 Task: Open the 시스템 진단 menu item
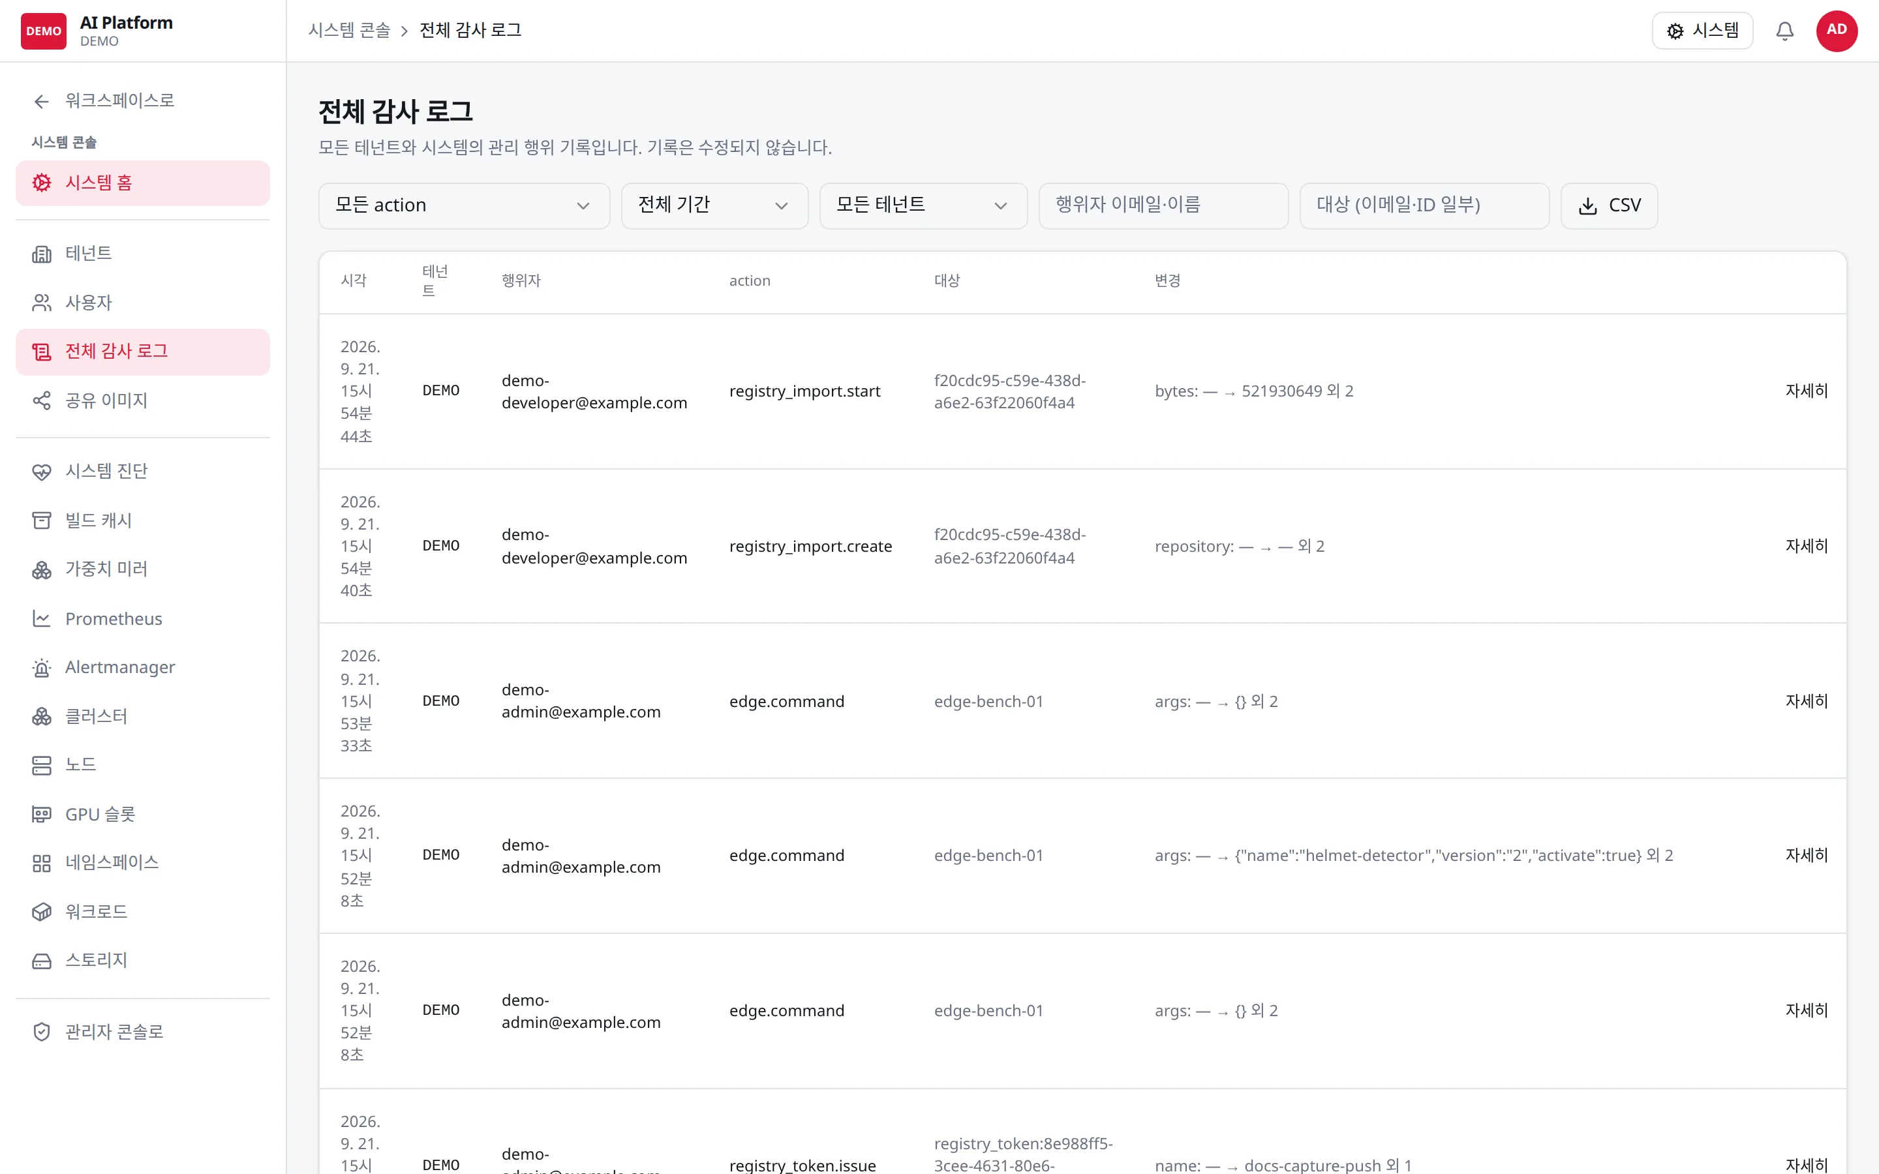pos(143,472)
